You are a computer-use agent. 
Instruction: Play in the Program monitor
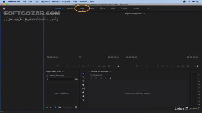162,66
